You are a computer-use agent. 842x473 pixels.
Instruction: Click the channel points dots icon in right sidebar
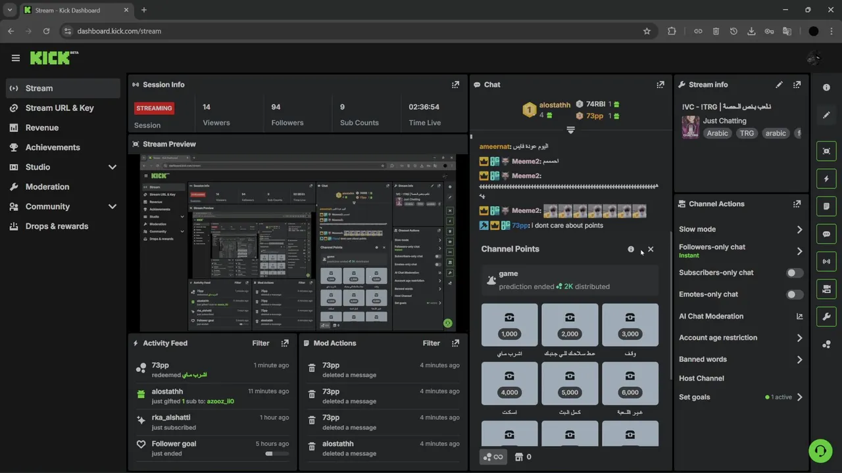(x=827, y=344)
